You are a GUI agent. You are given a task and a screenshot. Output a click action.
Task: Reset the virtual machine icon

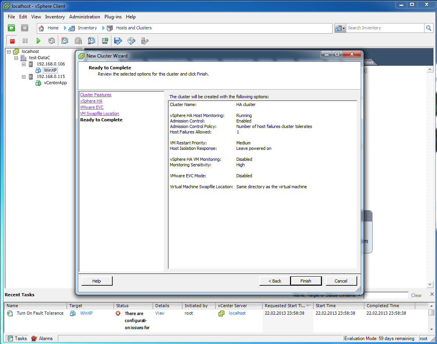[x=52, y=41]
